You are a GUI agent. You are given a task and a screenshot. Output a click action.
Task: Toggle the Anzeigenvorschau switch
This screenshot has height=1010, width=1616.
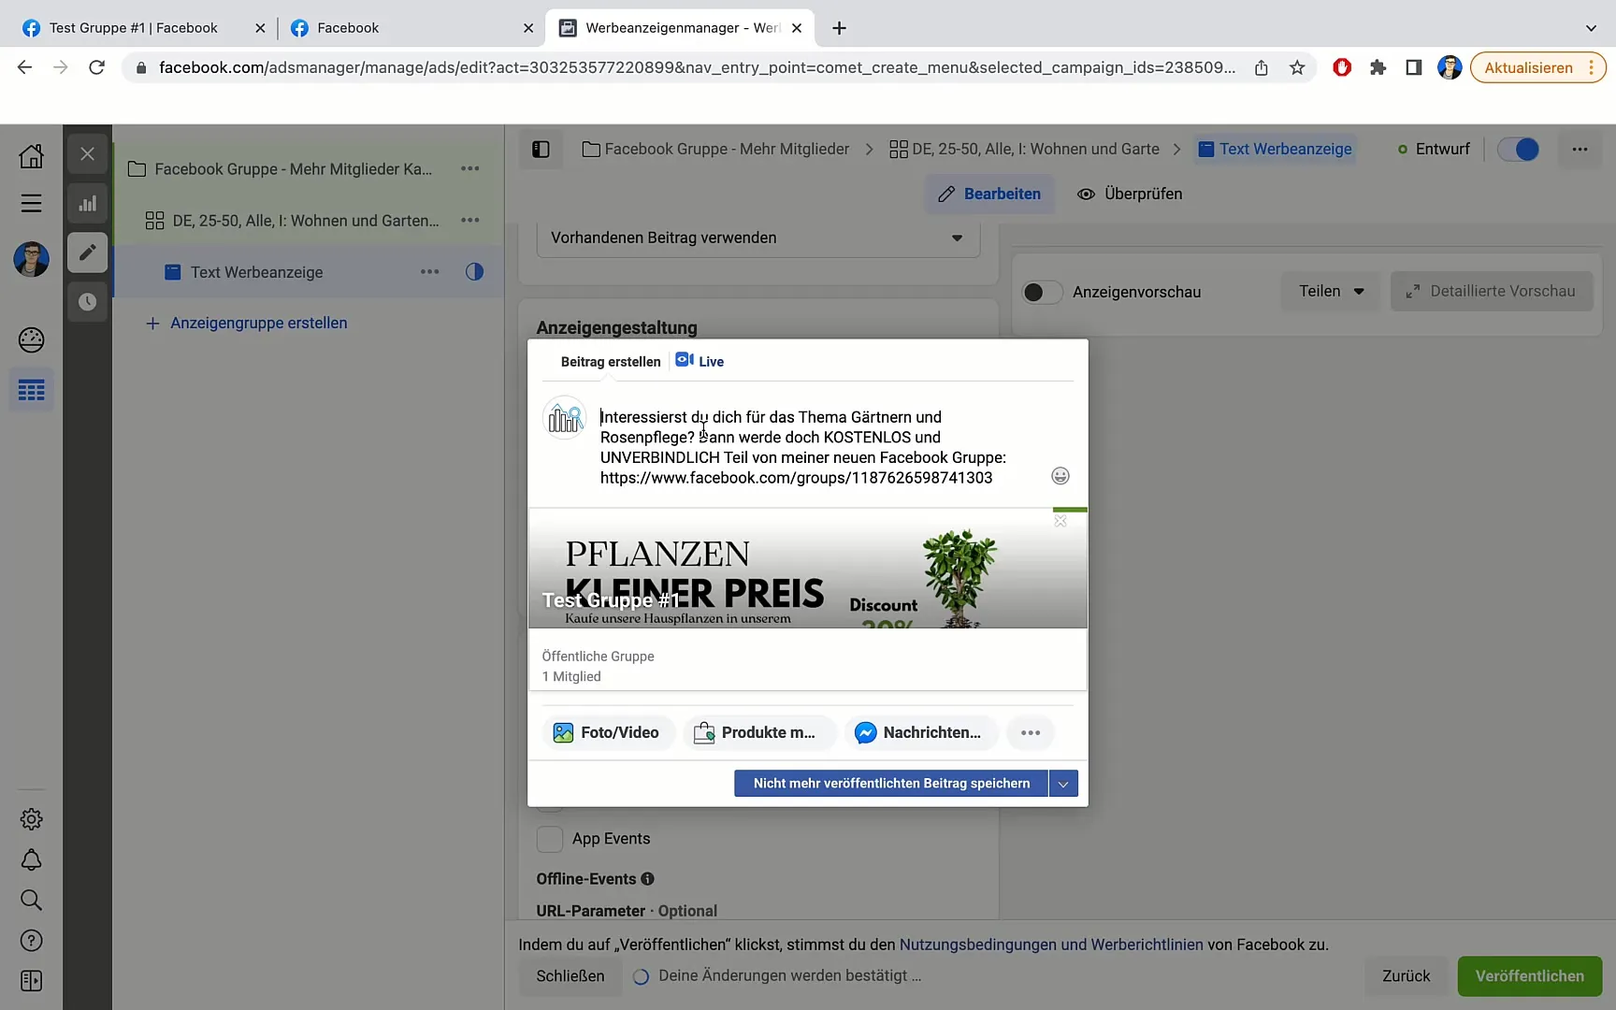(x=1042, y=292)
